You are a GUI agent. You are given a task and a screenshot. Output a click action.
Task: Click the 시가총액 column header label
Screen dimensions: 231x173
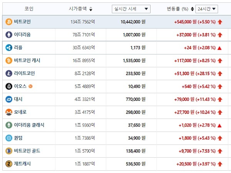pyautogui.click(x=78, y=9)
